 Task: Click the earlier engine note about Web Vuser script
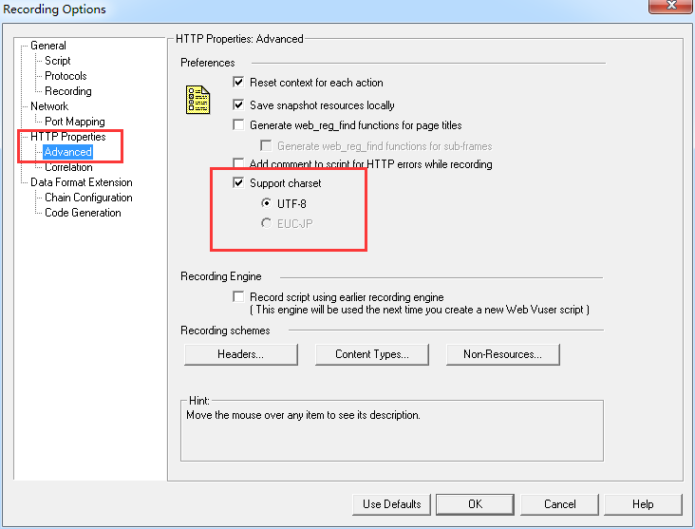click(420, 310)
